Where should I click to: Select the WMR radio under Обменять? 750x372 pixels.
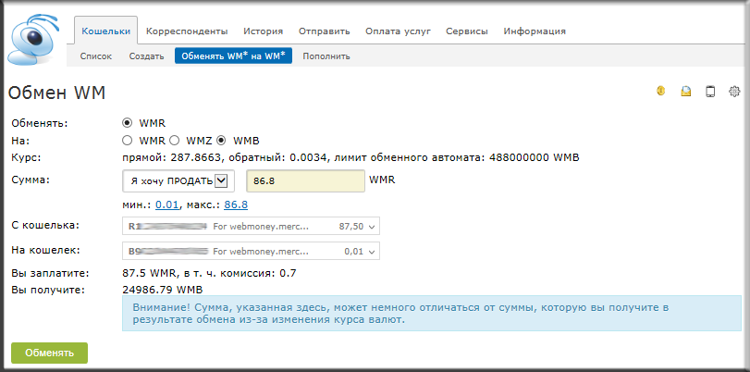click(x=128, y=122)
